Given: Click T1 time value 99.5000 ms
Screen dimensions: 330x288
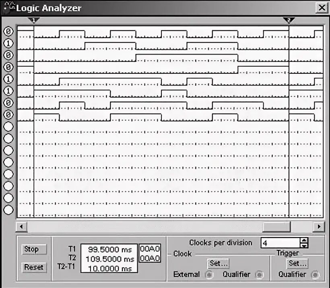Looking at the screenshot, I should pos(110,249).
